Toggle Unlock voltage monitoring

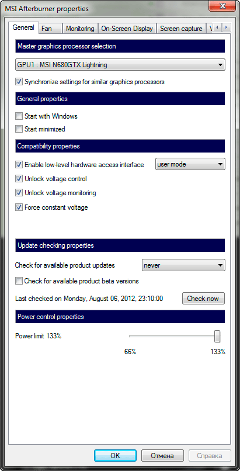click(19, 193)
